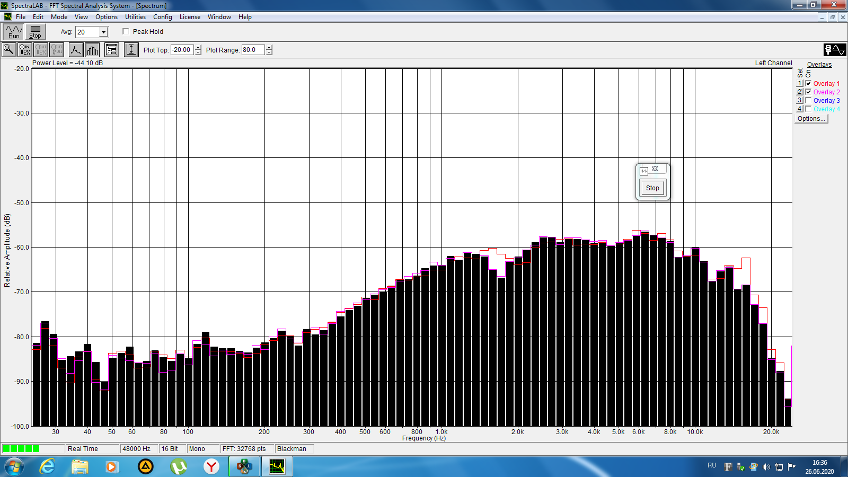Viewport: 848px width, 477px height.
Task: Click the overlays Options... button
Action: [x=811, y=119]
